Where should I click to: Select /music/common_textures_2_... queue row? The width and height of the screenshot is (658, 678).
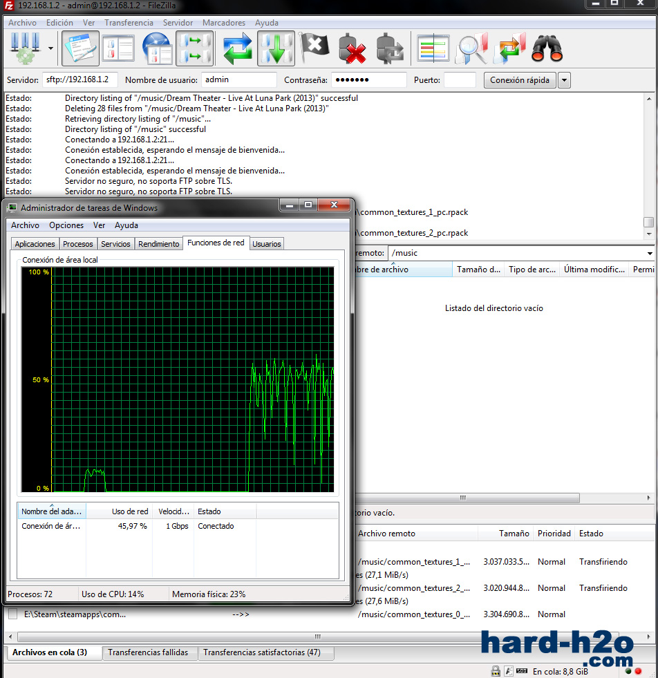click(x=505, y=588)
